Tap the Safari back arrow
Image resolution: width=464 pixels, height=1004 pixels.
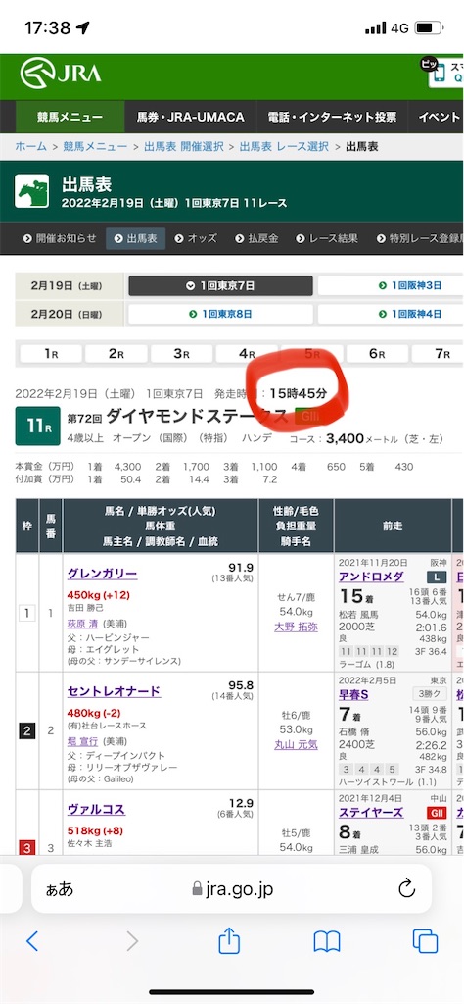click(32, 940)
